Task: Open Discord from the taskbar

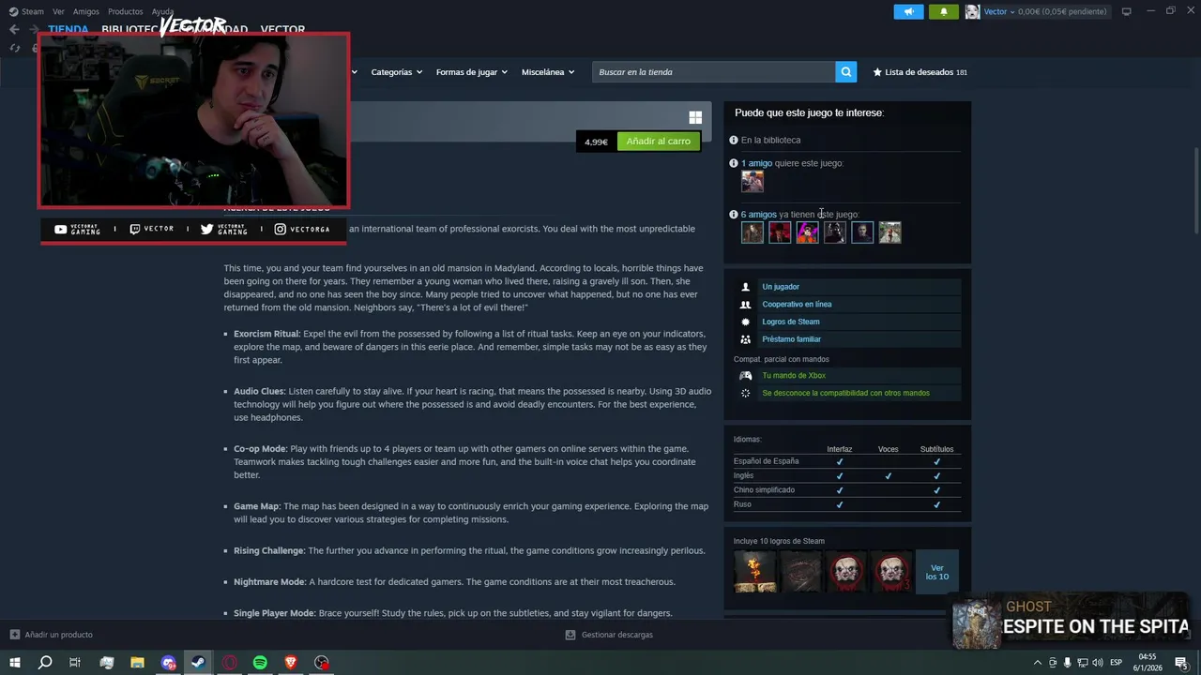Action: click(x=168, y=663)
